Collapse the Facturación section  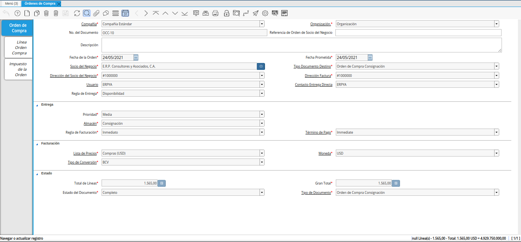(x=37, y=144)
